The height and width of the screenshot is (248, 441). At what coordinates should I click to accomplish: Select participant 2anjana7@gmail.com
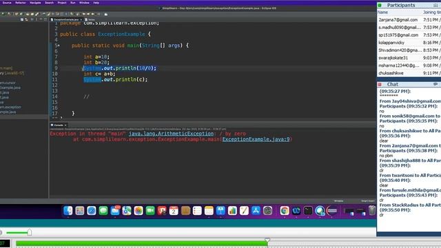tap(398, 20)
